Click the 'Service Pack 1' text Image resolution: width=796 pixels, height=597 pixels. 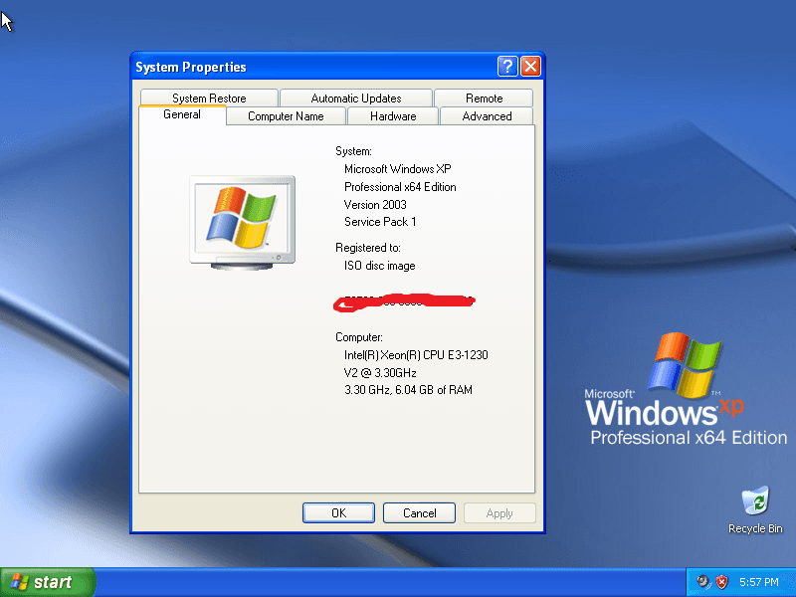pyautogui.click(x=380, y=222)
